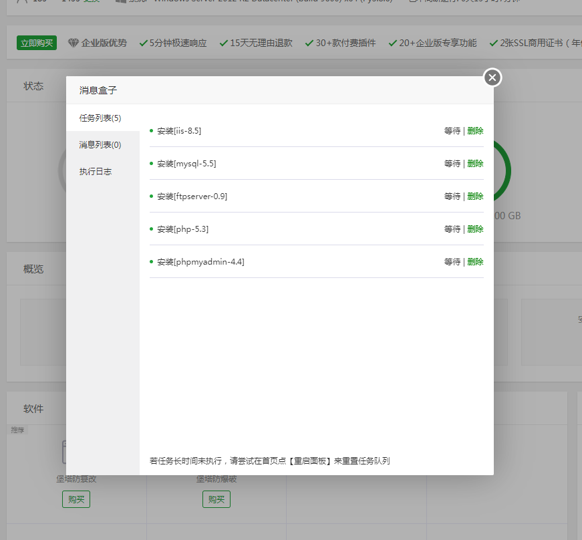Click the 等待 status of mysql-5.5
The image size is (582, 540).
click(x=452, y=163)
